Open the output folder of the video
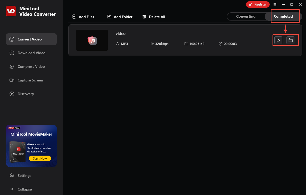Image resolution: width=306 pixels, height=195 pixels. (x=290, y=40)
